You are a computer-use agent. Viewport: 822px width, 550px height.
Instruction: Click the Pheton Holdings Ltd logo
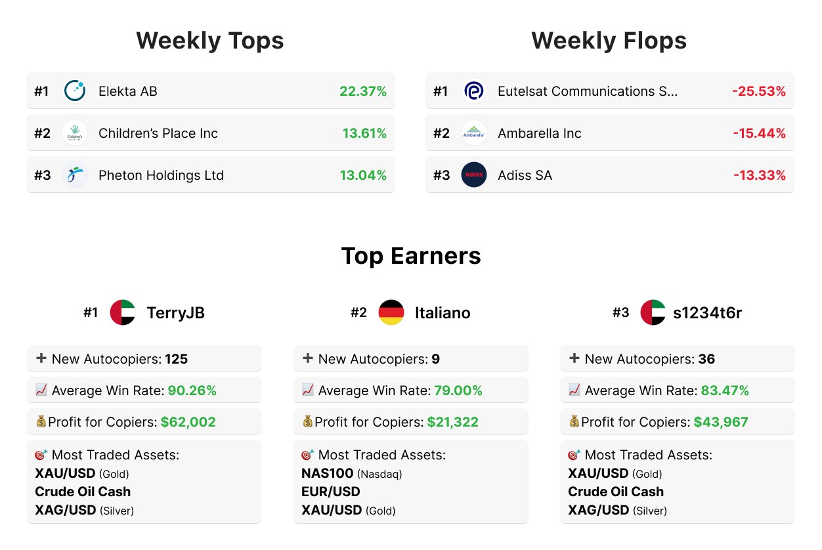coord(75,175)
